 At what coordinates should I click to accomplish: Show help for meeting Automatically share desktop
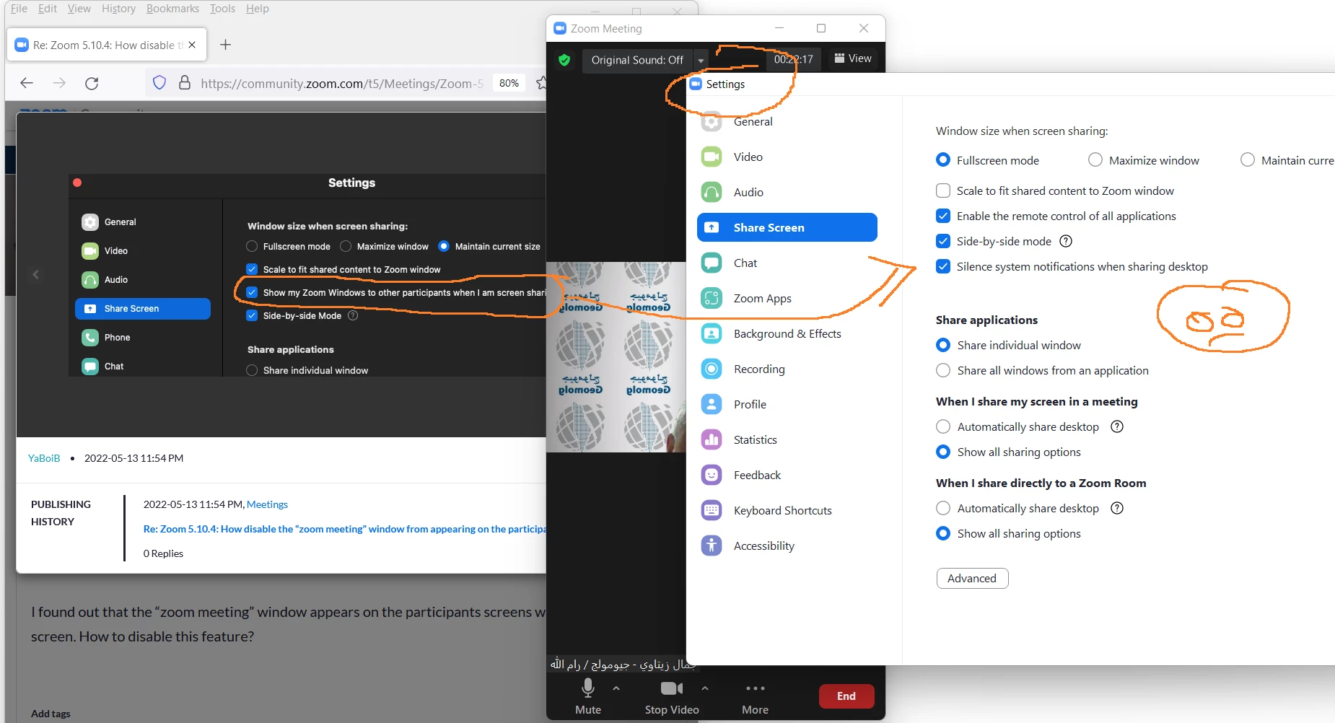(1117, 426)
